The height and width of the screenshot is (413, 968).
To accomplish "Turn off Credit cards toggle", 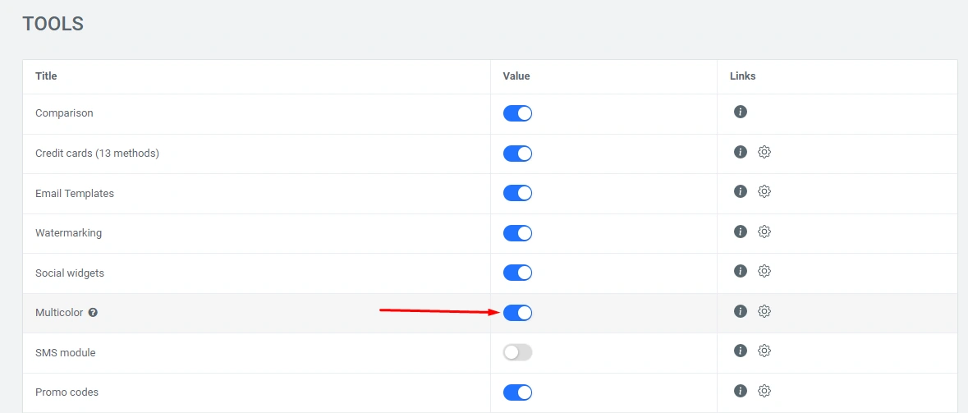I will [x=517, y=154].
